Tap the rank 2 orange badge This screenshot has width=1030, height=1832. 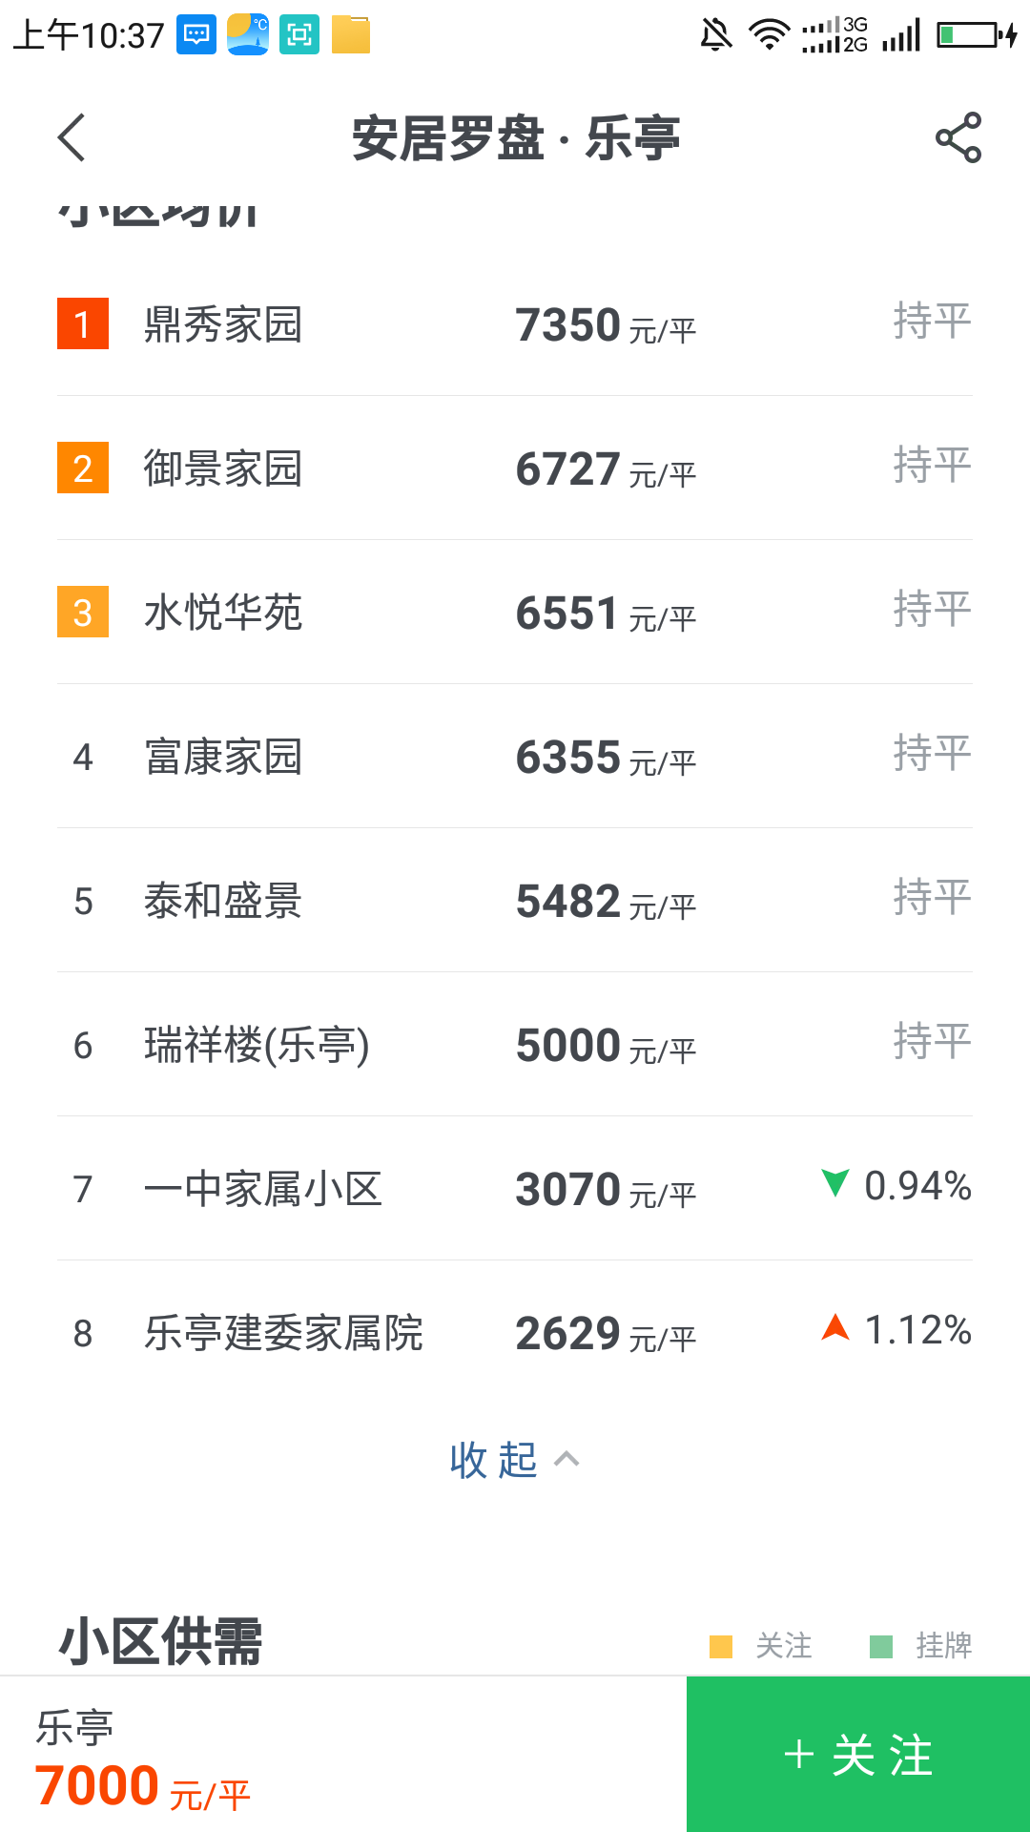[x=83, y=468]
